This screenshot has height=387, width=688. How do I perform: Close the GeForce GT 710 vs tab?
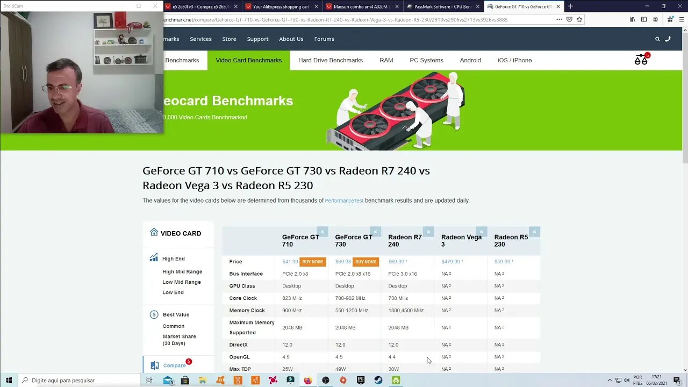tap(558, 6)
